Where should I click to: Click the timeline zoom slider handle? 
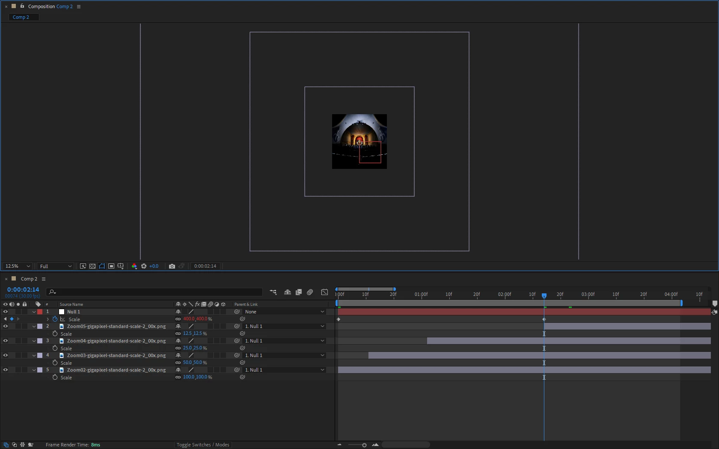(x=364, y=445)
